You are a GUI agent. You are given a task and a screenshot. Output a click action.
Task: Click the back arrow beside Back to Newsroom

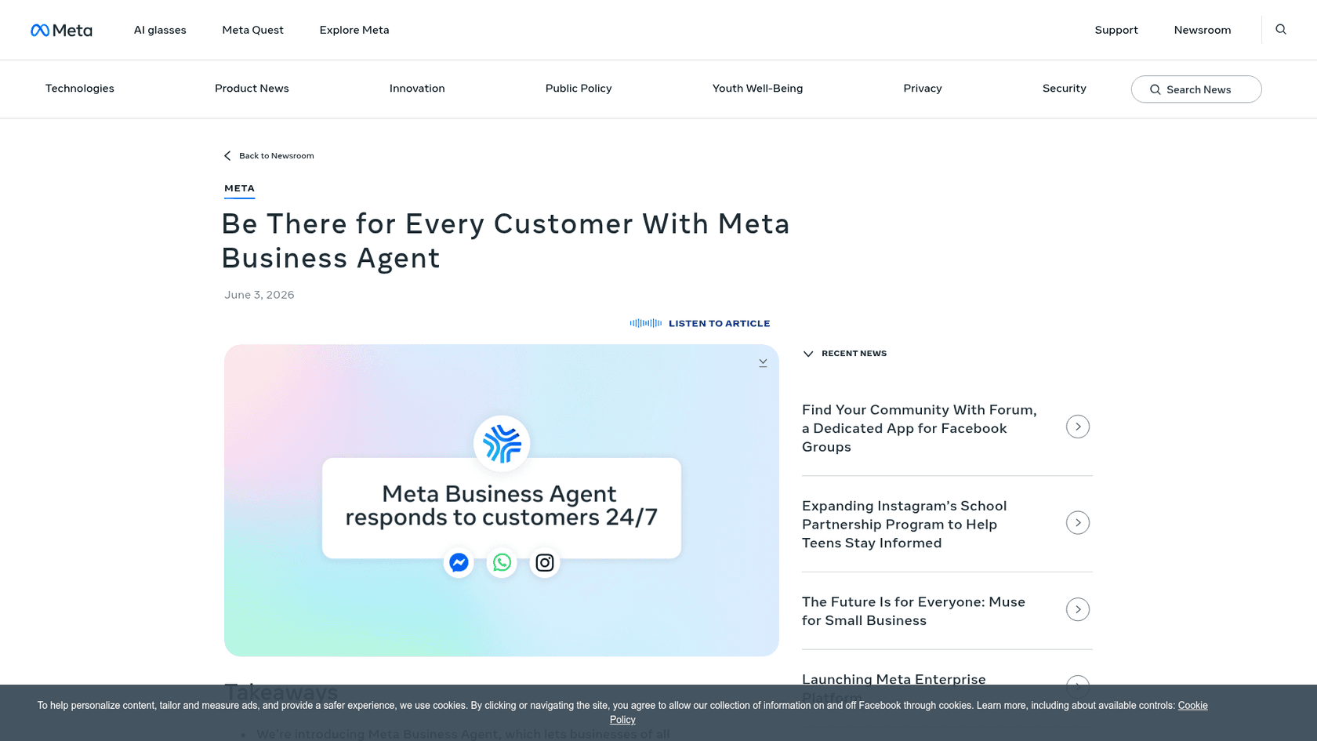pyautogui.click(x=227, y=156)
